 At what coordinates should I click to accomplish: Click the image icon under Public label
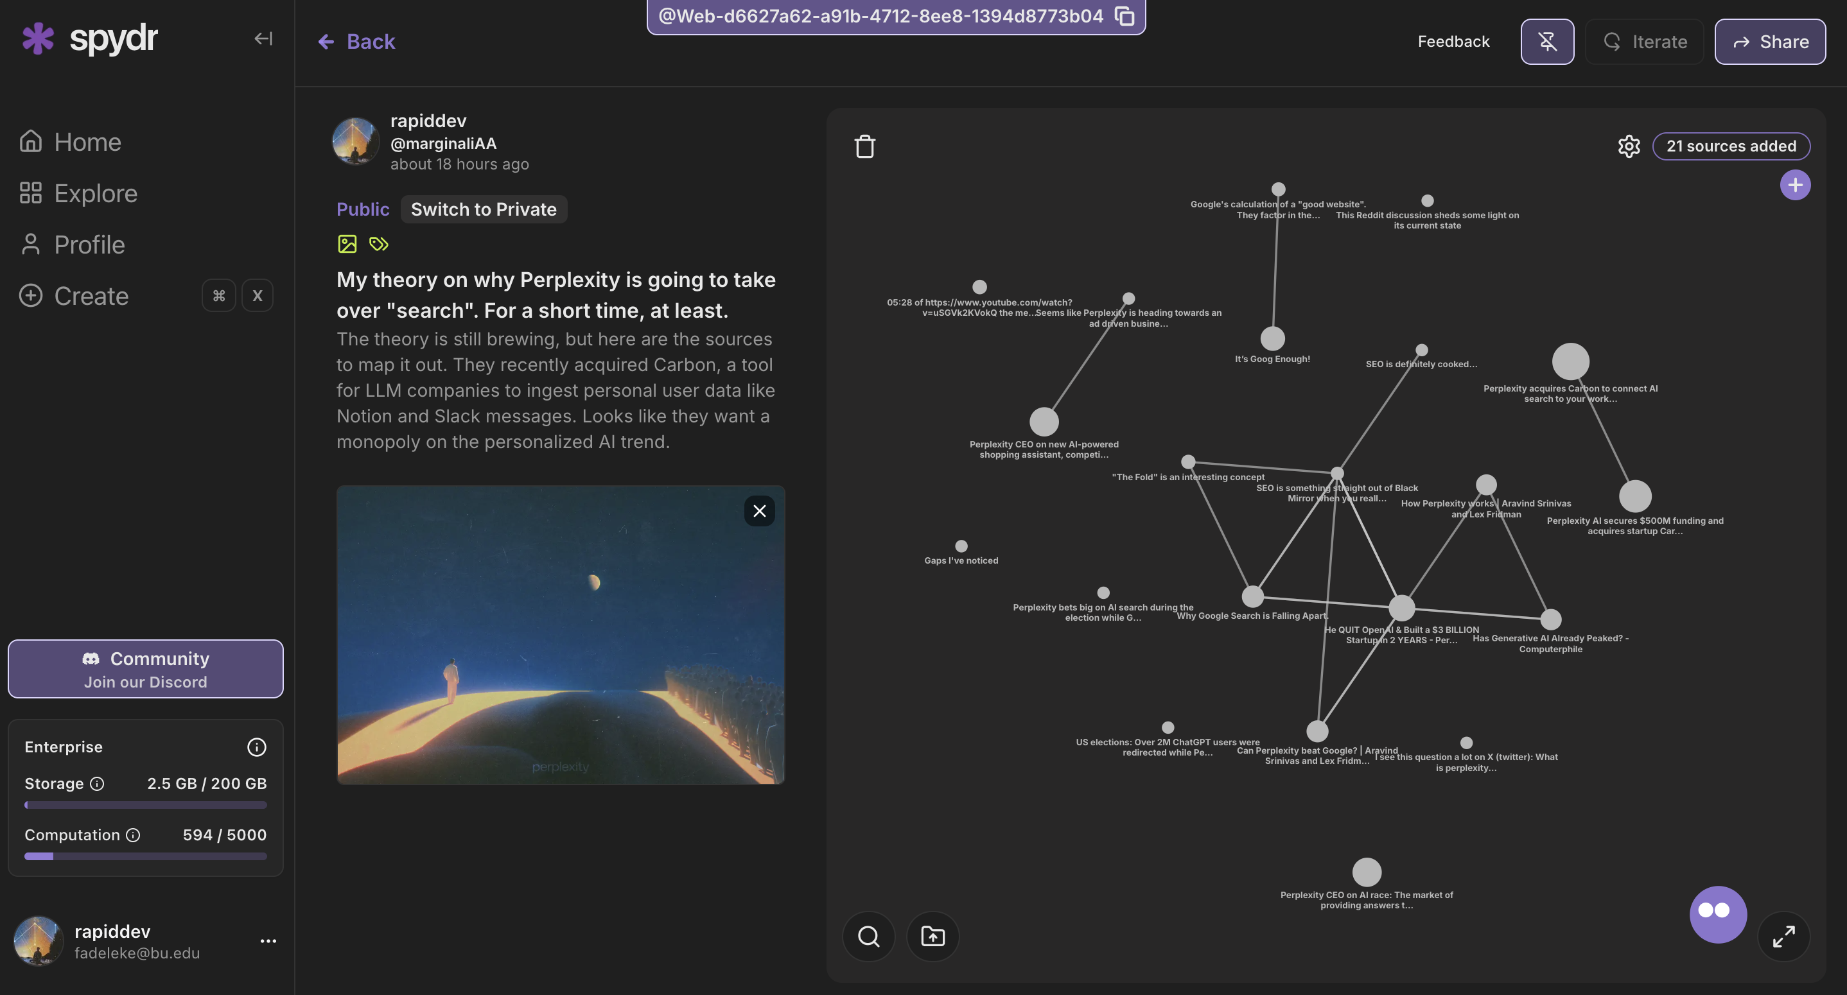click(x=347, y=245)
